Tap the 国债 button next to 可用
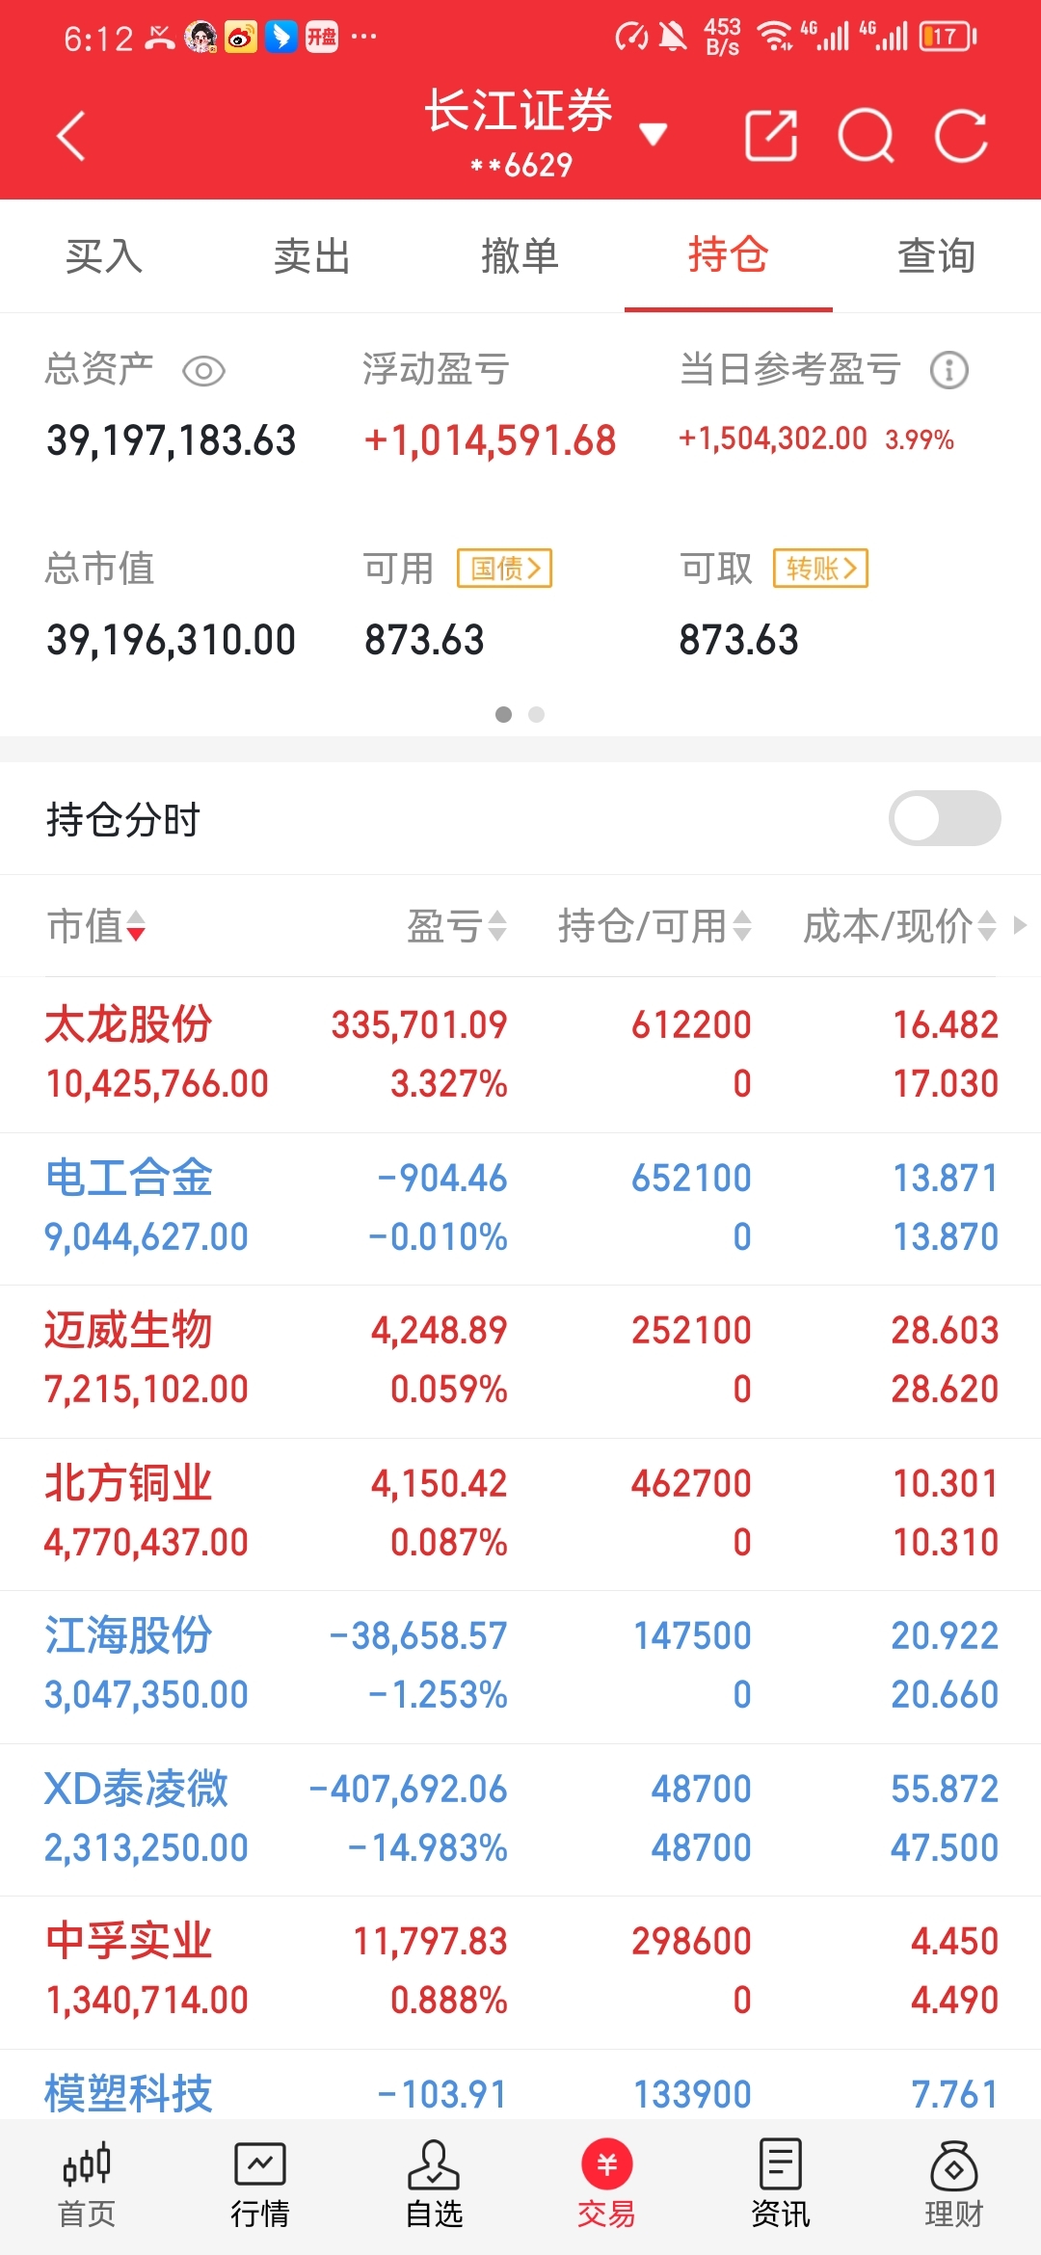1041x2255 pixels. tap(505, 568)
